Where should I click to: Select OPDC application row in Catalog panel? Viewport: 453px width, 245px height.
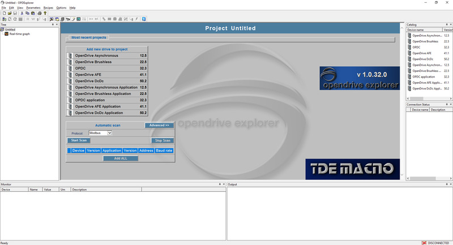click(429, 77)
